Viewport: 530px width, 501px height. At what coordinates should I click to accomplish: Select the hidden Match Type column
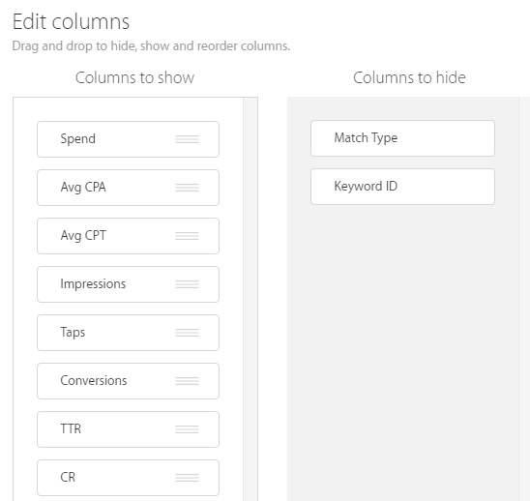click(x=403, y=138)
